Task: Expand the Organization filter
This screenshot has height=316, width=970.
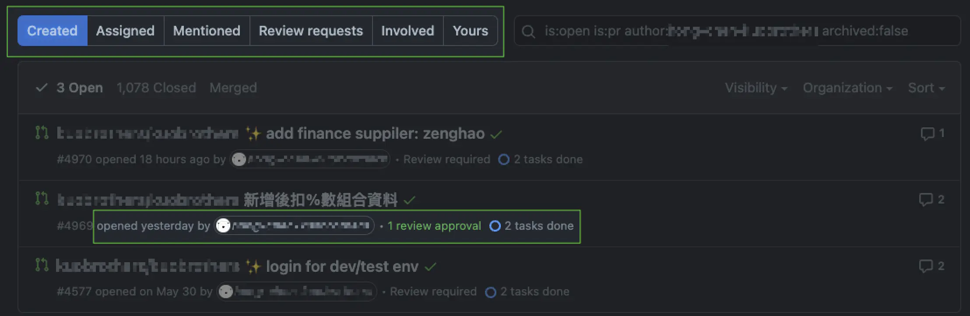Action: tap(847, 88)
